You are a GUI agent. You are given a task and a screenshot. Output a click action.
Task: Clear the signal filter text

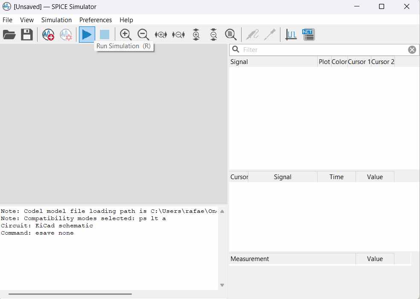click(x=412, y=50)
